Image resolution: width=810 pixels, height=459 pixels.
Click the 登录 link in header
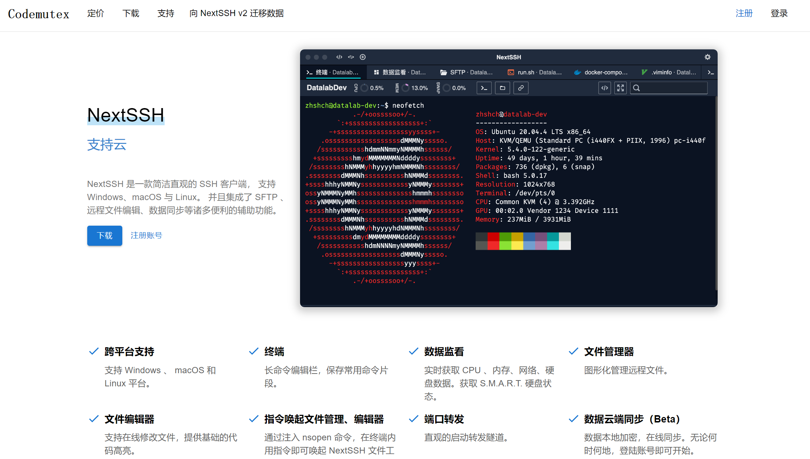coord(779,14)
